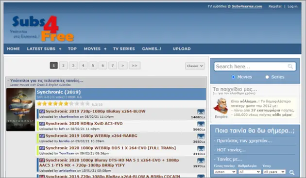Go to page 6
The width and height of the screenshot is (306, 178).
[103, 65]
